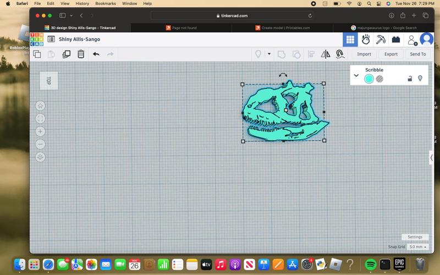
Task: Switch to orthographic view icon
Action: (40, 157)
